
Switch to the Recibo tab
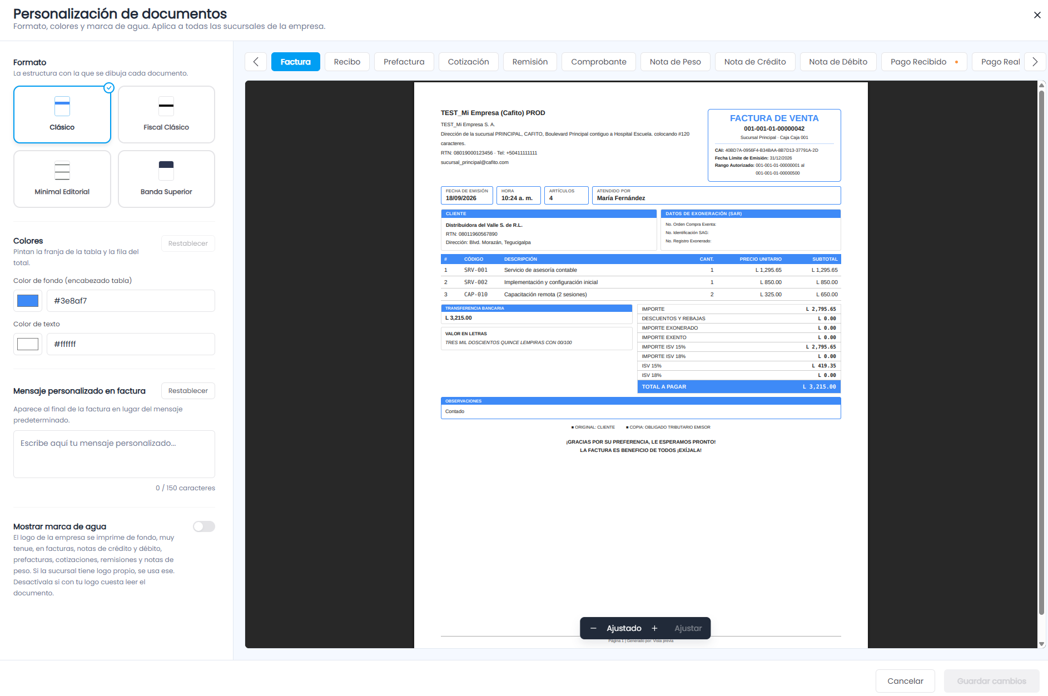(x=347, y=62)
